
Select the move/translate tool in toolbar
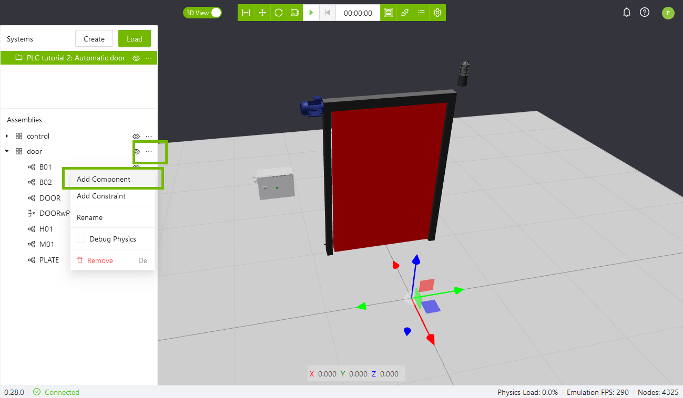click(x=262, y=13)
